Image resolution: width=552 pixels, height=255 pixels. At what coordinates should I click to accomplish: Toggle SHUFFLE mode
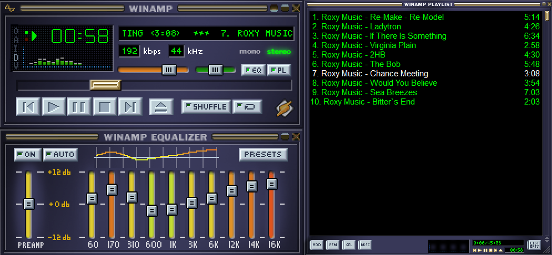coord(206,106)
